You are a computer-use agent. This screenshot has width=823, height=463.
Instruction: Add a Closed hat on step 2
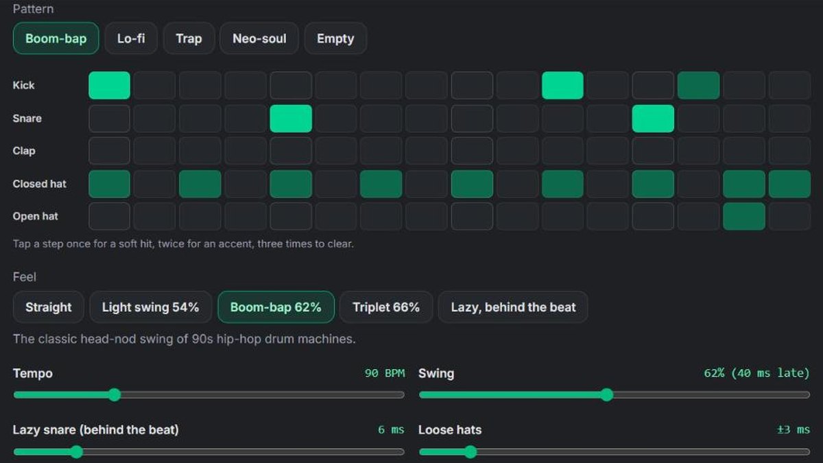[154, 184]
